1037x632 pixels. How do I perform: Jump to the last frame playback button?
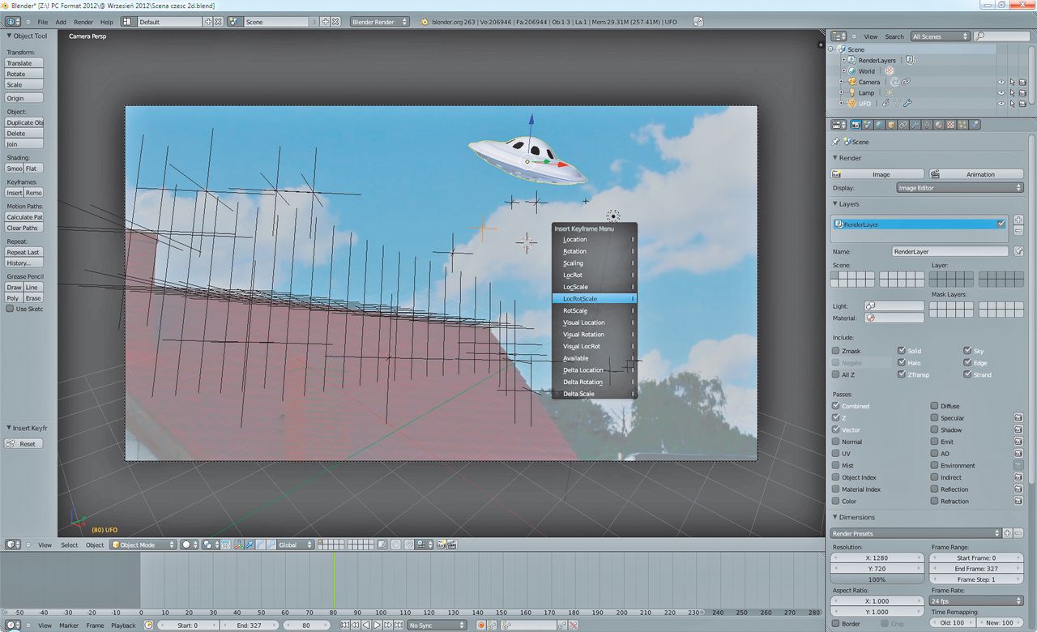pyautogui.click(x=399, y=625)
